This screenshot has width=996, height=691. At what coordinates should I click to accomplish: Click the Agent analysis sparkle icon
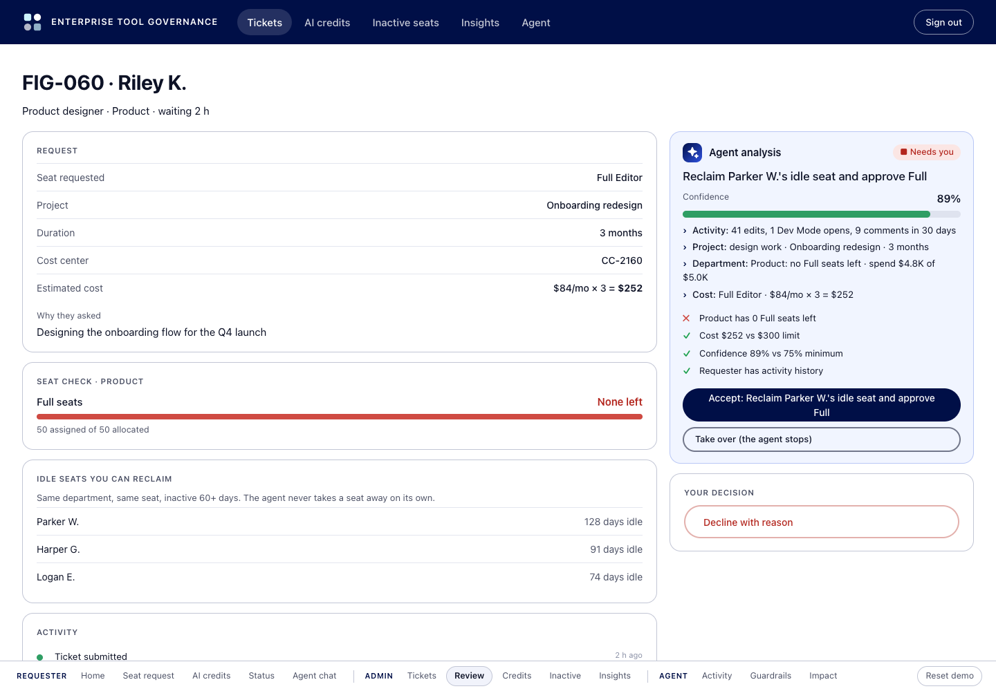click(692, 153)
